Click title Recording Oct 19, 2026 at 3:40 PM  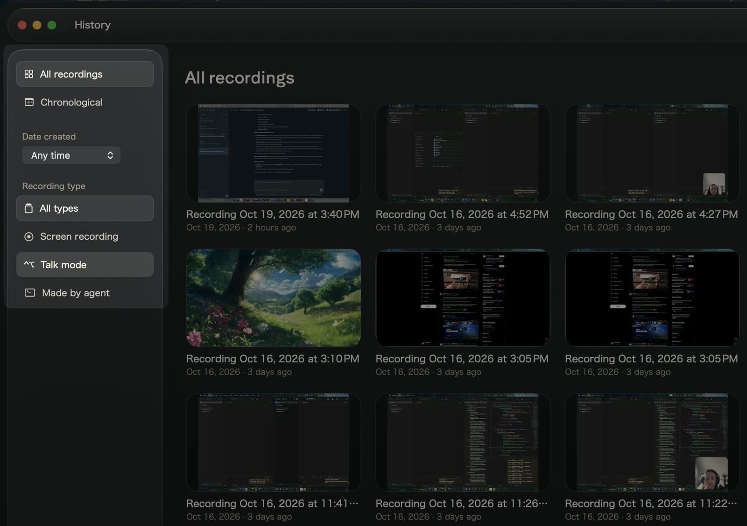pyautogui.click(x=273, y=215)
